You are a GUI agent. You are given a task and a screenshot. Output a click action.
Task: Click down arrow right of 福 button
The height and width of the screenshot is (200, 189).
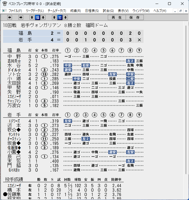click(x=43, y=17)
